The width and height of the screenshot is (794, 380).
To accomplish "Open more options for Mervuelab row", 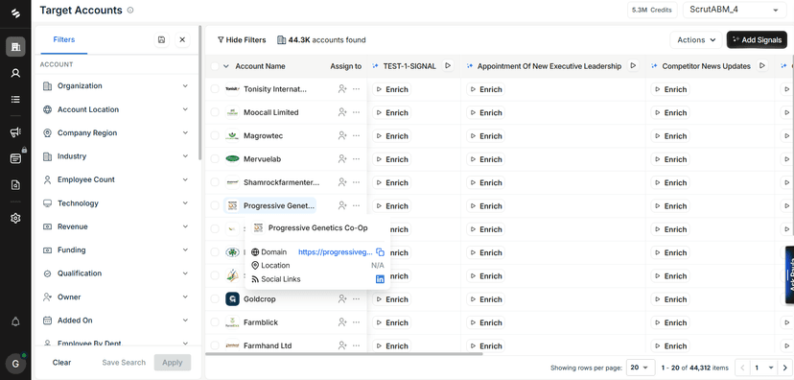I will 356,158.
